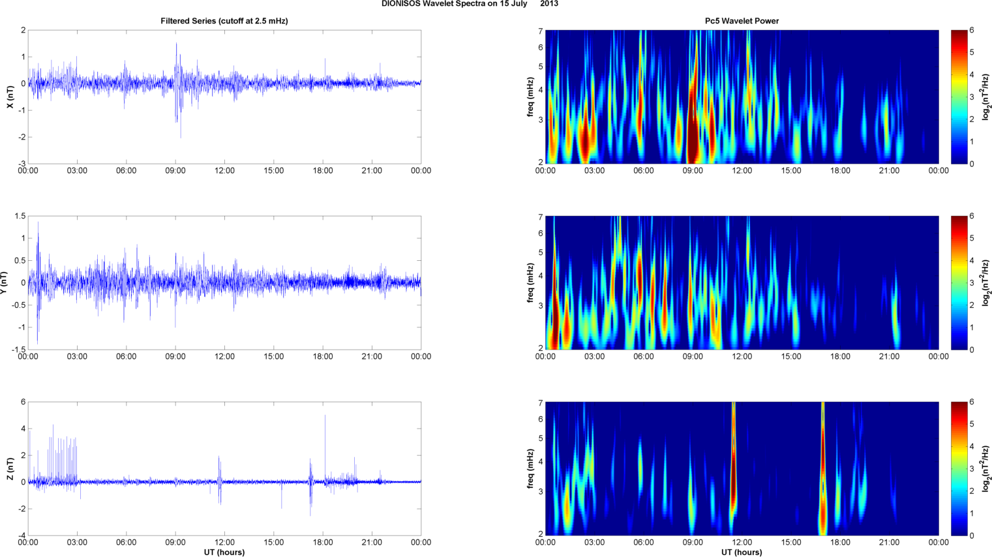Click '06:00' tick under X wavelet spectrum

(644, 171)
